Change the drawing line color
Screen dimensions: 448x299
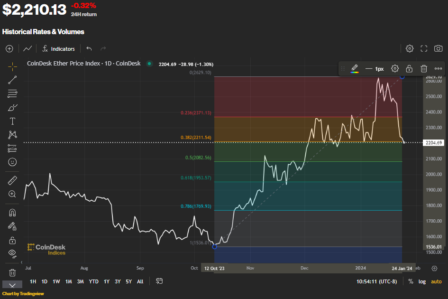[x=354, y=69]
